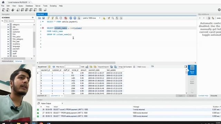
Task: Open the object inspector icon
Action: 13,10
